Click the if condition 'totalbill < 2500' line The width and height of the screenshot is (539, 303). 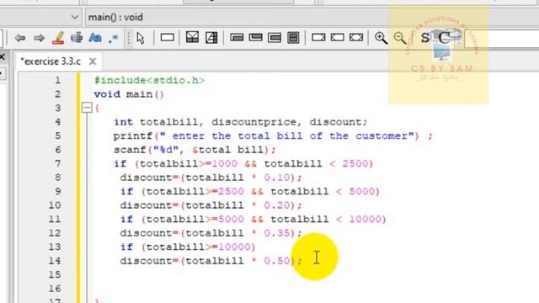243,163
